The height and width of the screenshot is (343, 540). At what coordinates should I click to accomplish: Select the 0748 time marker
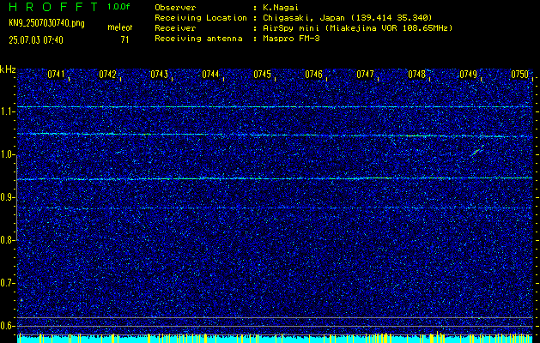coord(416,75)
